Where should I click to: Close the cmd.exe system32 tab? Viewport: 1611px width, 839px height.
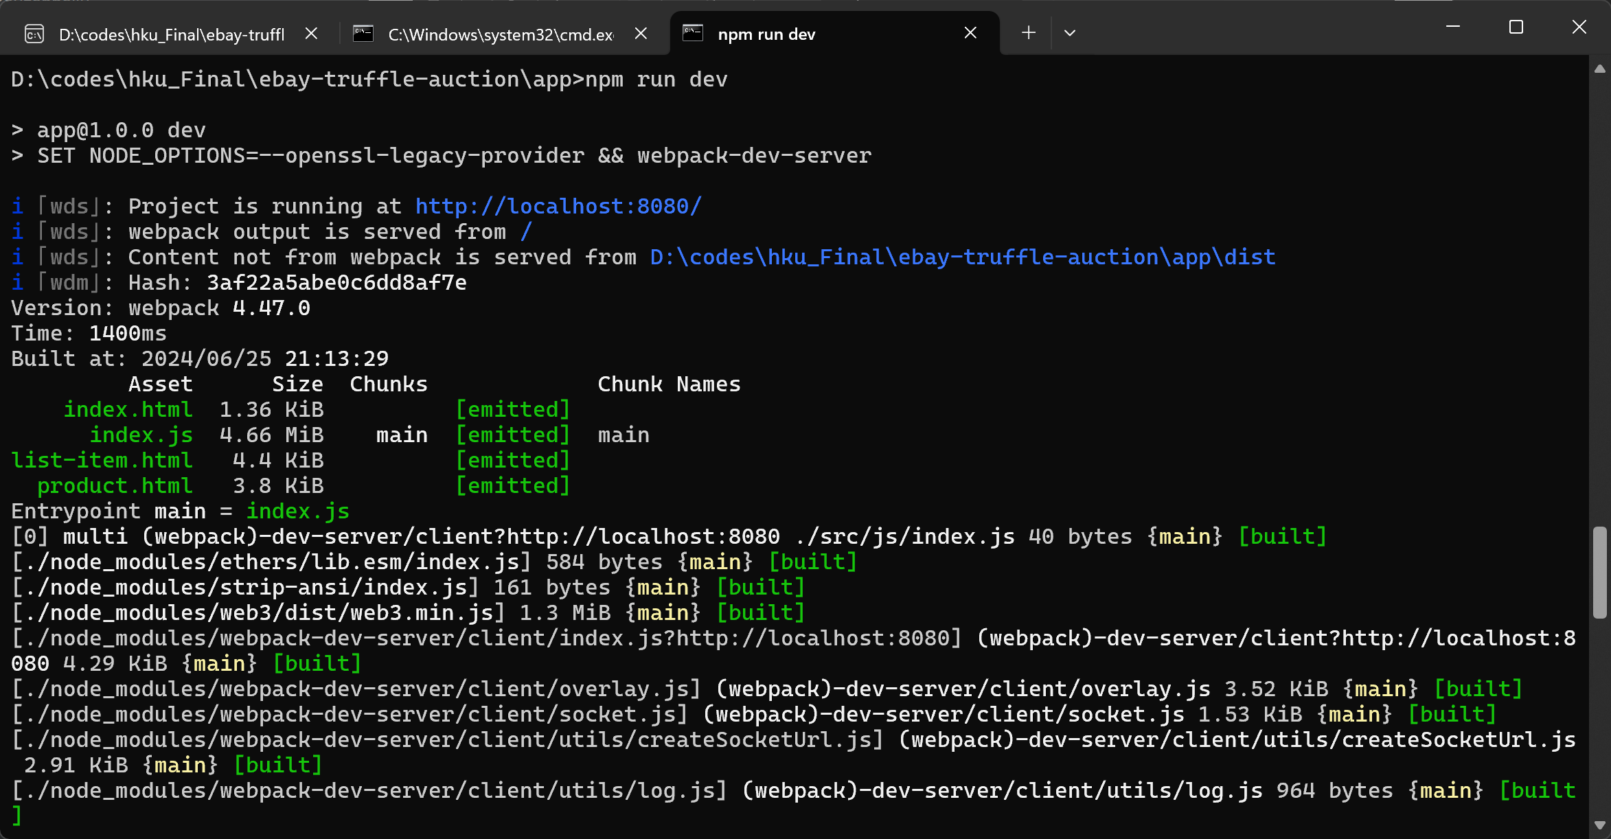(641, 33)
